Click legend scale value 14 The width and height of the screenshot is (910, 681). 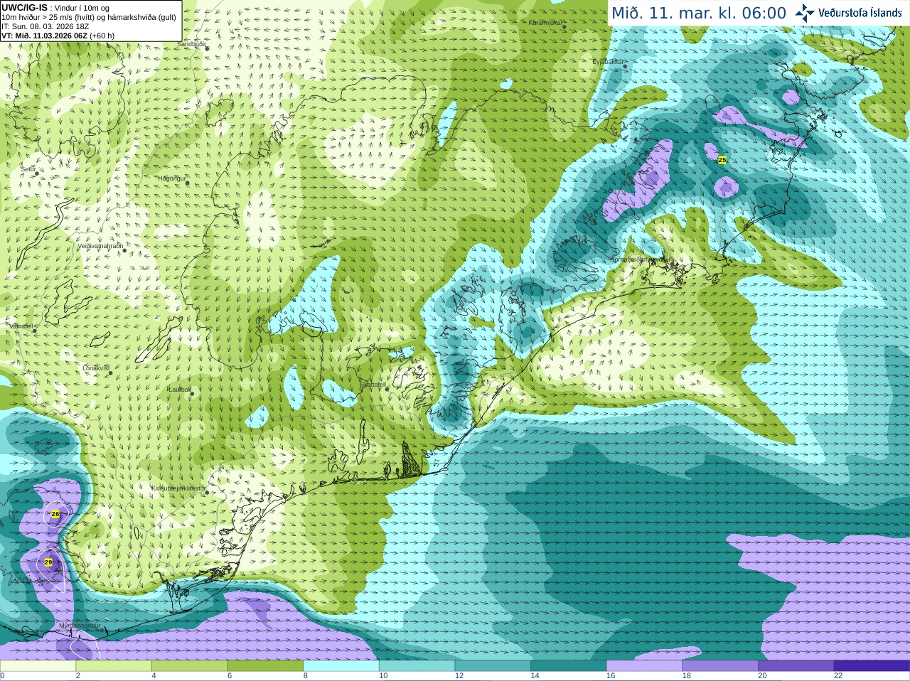coord(535,676)
